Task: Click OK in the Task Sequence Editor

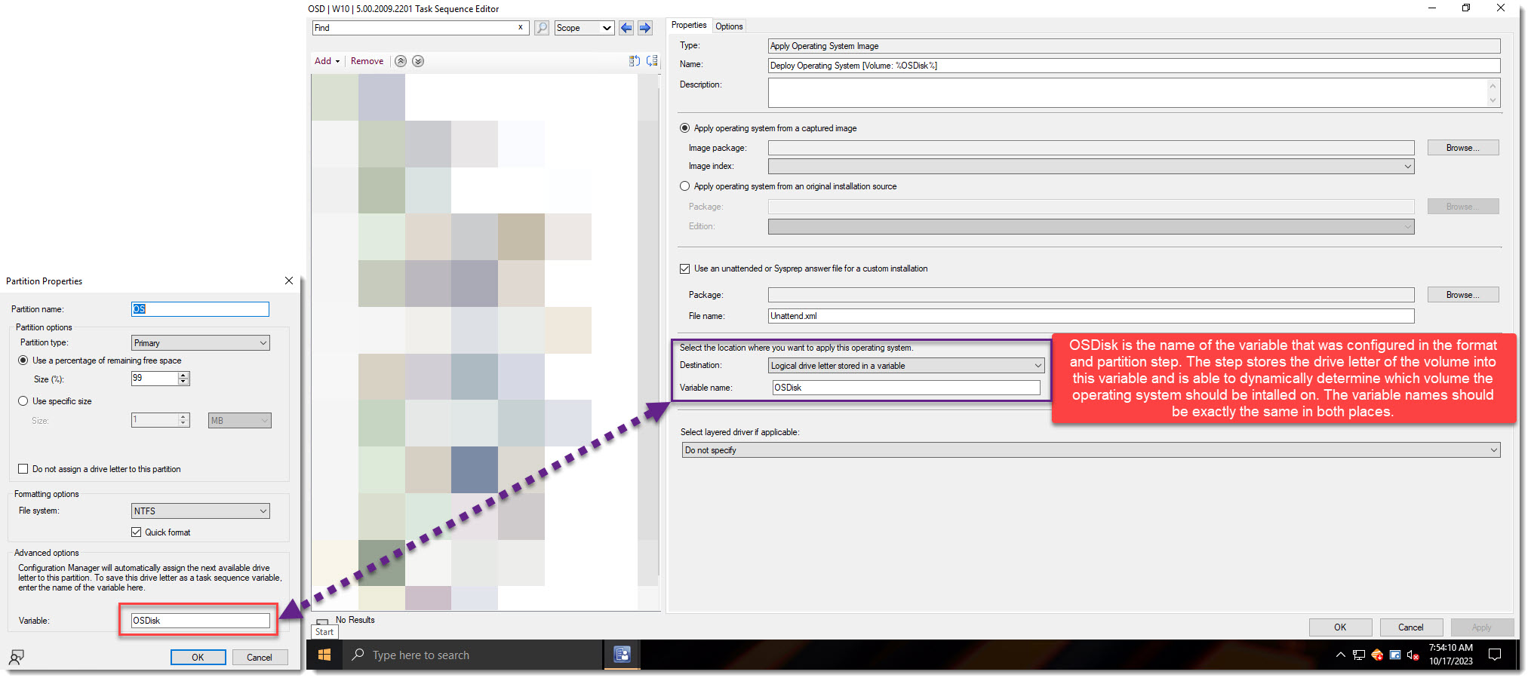Action: coord(1340,627)
